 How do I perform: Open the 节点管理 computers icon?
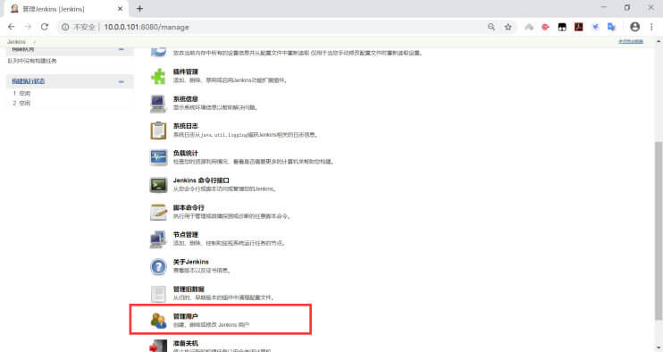pos(158,239)
